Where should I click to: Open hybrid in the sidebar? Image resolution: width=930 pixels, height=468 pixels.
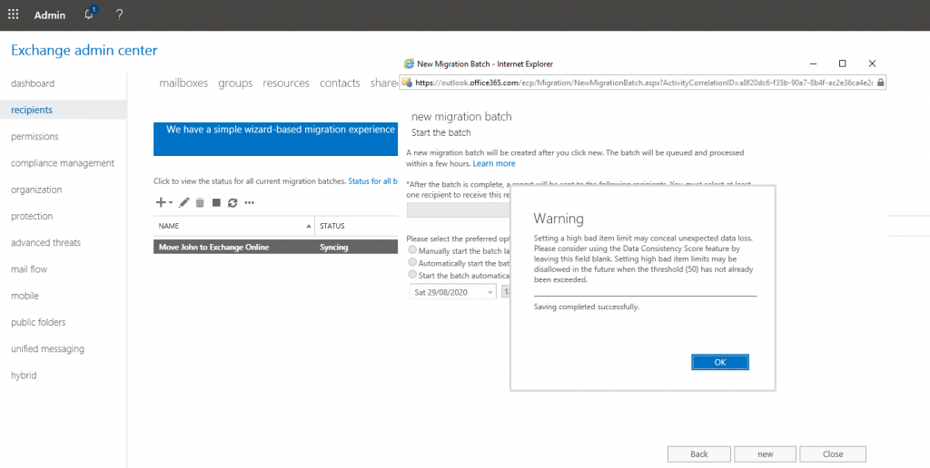click(x=23, y=375)
